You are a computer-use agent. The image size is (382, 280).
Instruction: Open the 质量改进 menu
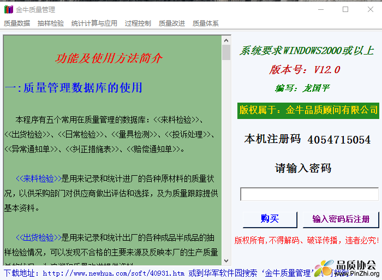coord(172,23)
